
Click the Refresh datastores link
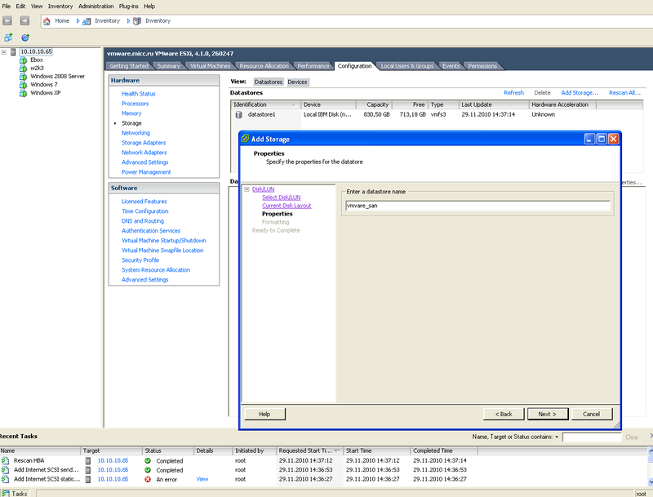(514, 93)
